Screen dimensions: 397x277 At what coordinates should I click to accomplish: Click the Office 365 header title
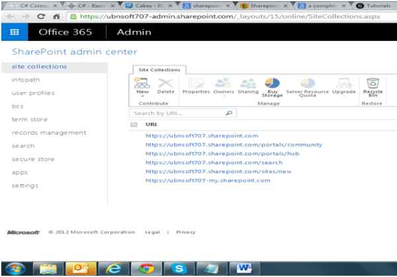pyautogui.click(x=66, y=32)
